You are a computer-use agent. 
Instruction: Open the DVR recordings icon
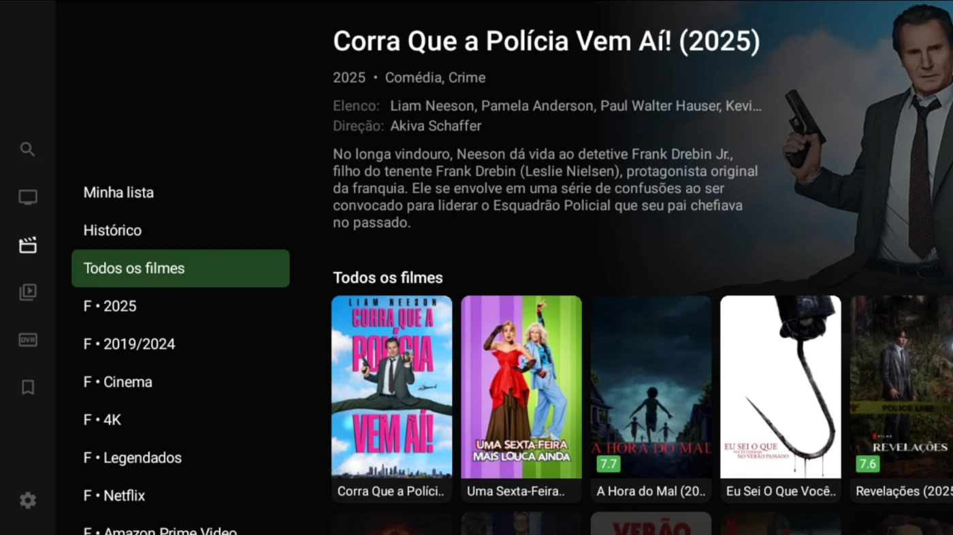(27, 340)
